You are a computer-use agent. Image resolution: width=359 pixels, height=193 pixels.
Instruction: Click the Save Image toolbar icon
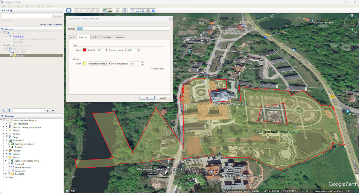143,10
